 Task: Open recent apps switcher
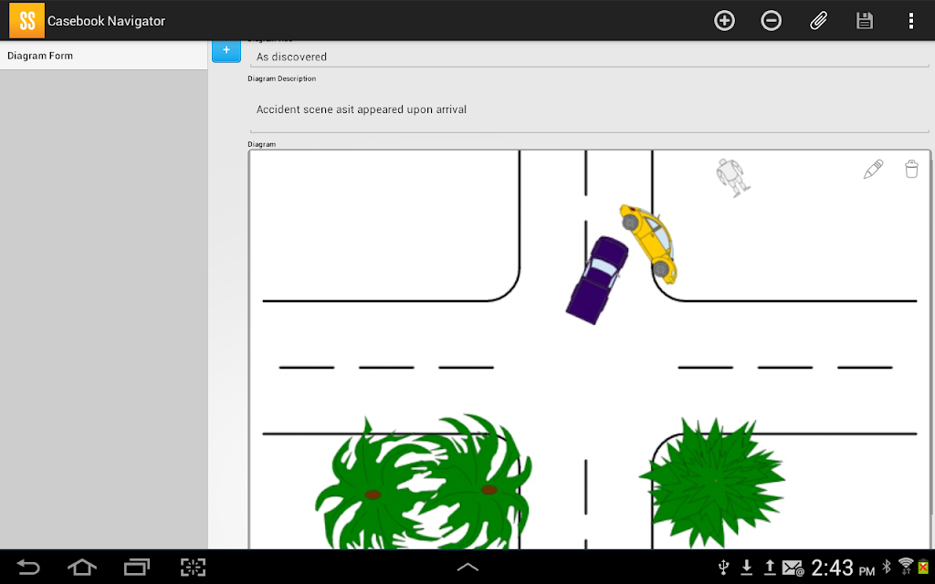137,568
